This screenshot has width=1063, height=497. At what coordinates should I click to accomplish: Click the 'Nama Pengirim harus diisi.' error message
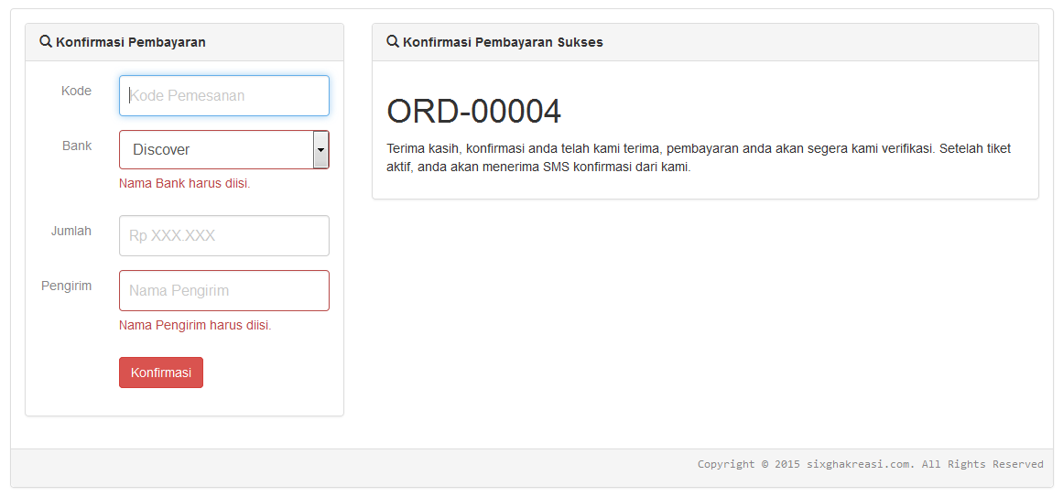[195, 326]
